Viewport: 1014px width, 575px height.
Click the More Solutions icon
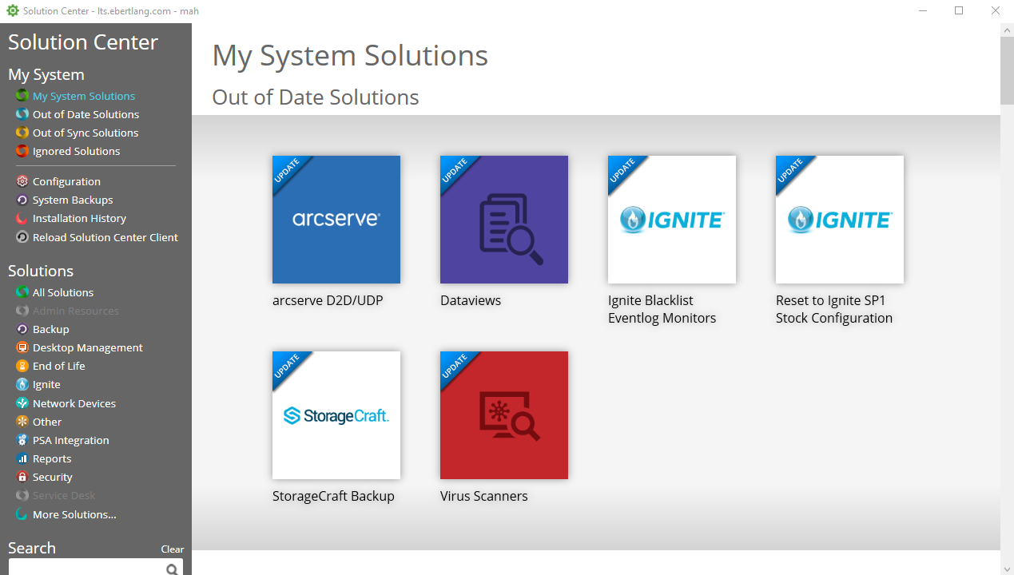pyautogui.click(x=22, y=514)
